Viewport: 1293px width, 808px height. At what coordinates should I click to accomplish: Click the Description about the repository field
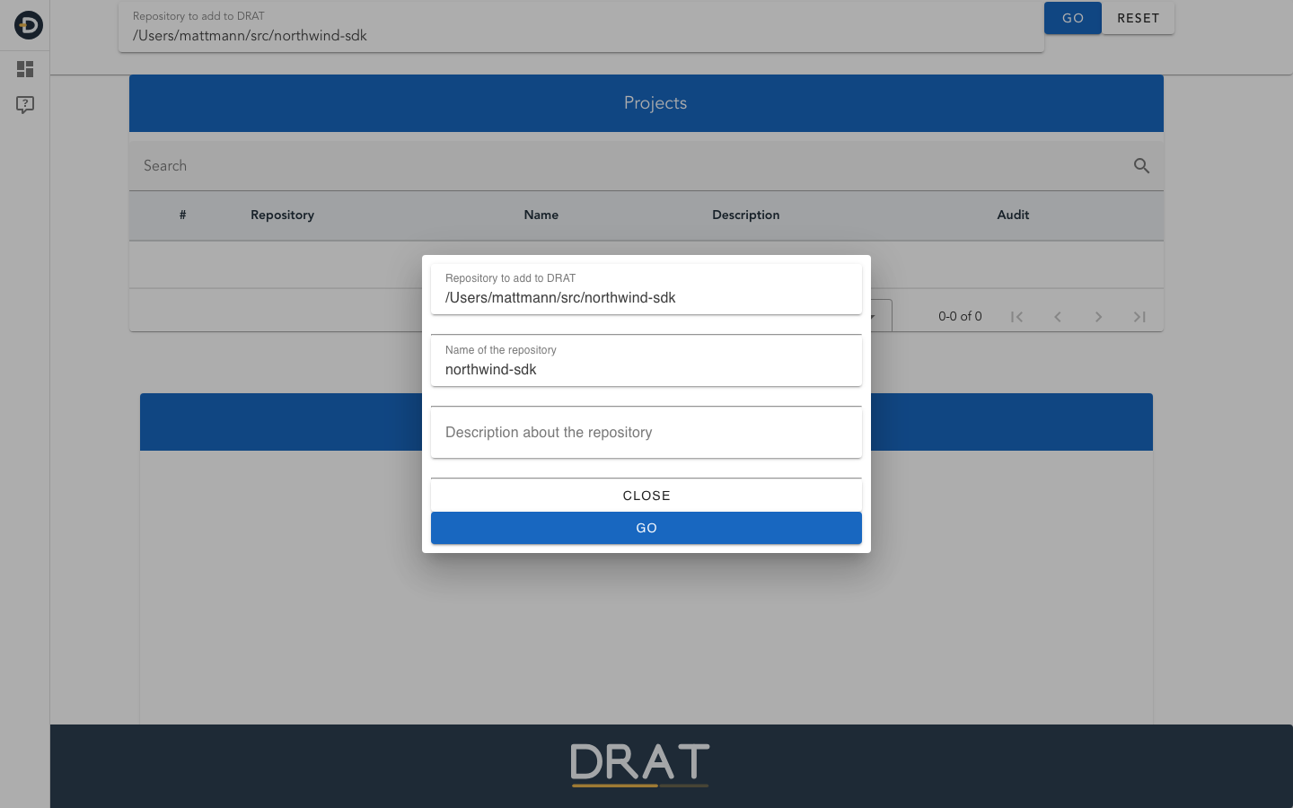click(646, 433)
